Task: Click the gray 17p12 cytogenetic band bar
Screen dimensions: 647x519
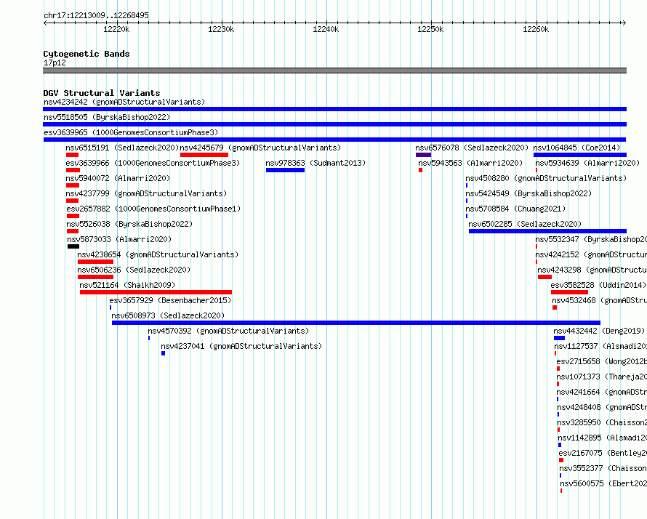Action: pyautogui.click(x=334, y=71)
